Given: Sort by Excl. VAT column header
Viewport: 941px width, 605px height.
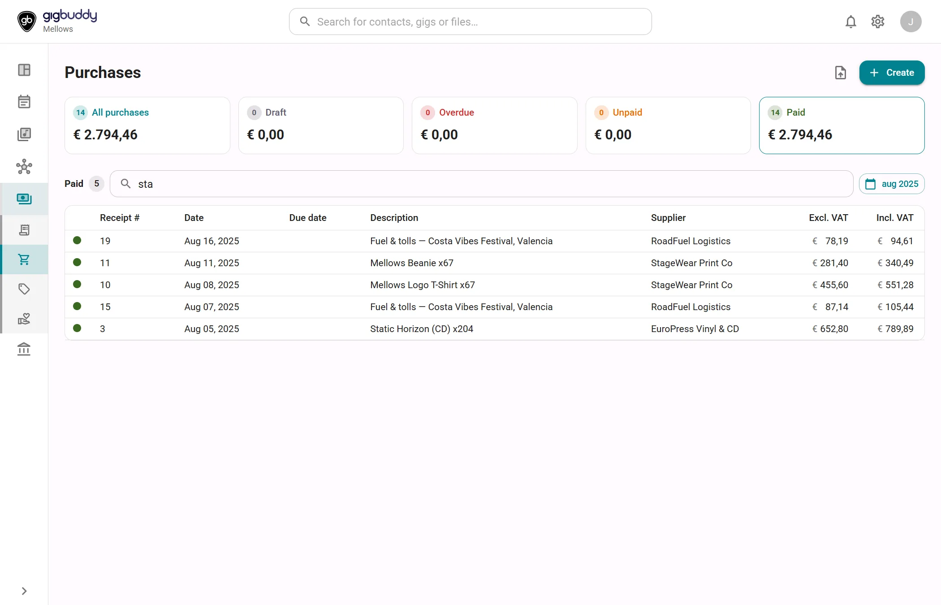Looking at the screenshot, I should click(829, 218).
